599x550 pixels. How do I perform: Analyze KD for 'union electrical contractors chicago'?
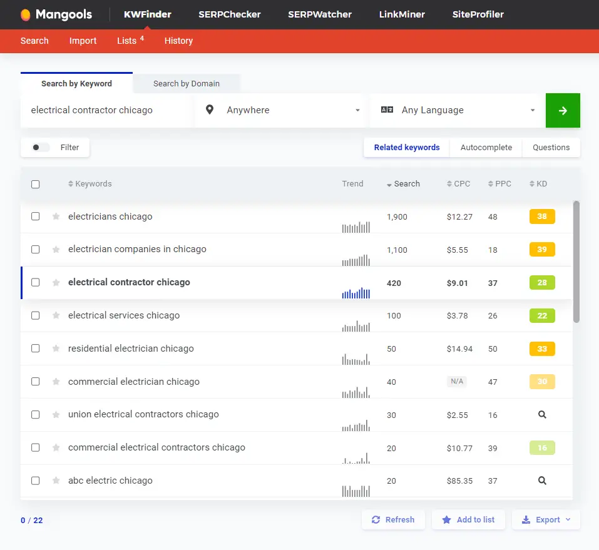click(x=542, y=414)
